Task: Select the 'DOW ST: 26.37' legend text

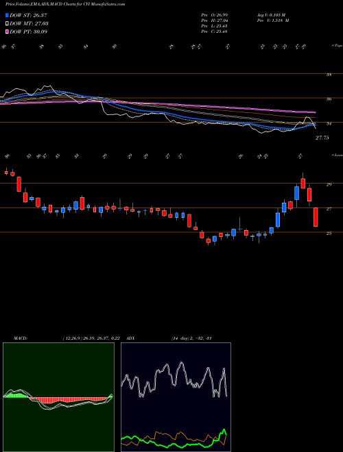Action: 28,15
